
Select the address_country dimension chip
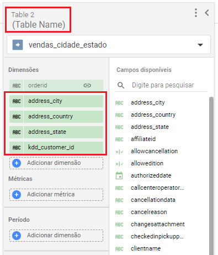click(56, 117)
